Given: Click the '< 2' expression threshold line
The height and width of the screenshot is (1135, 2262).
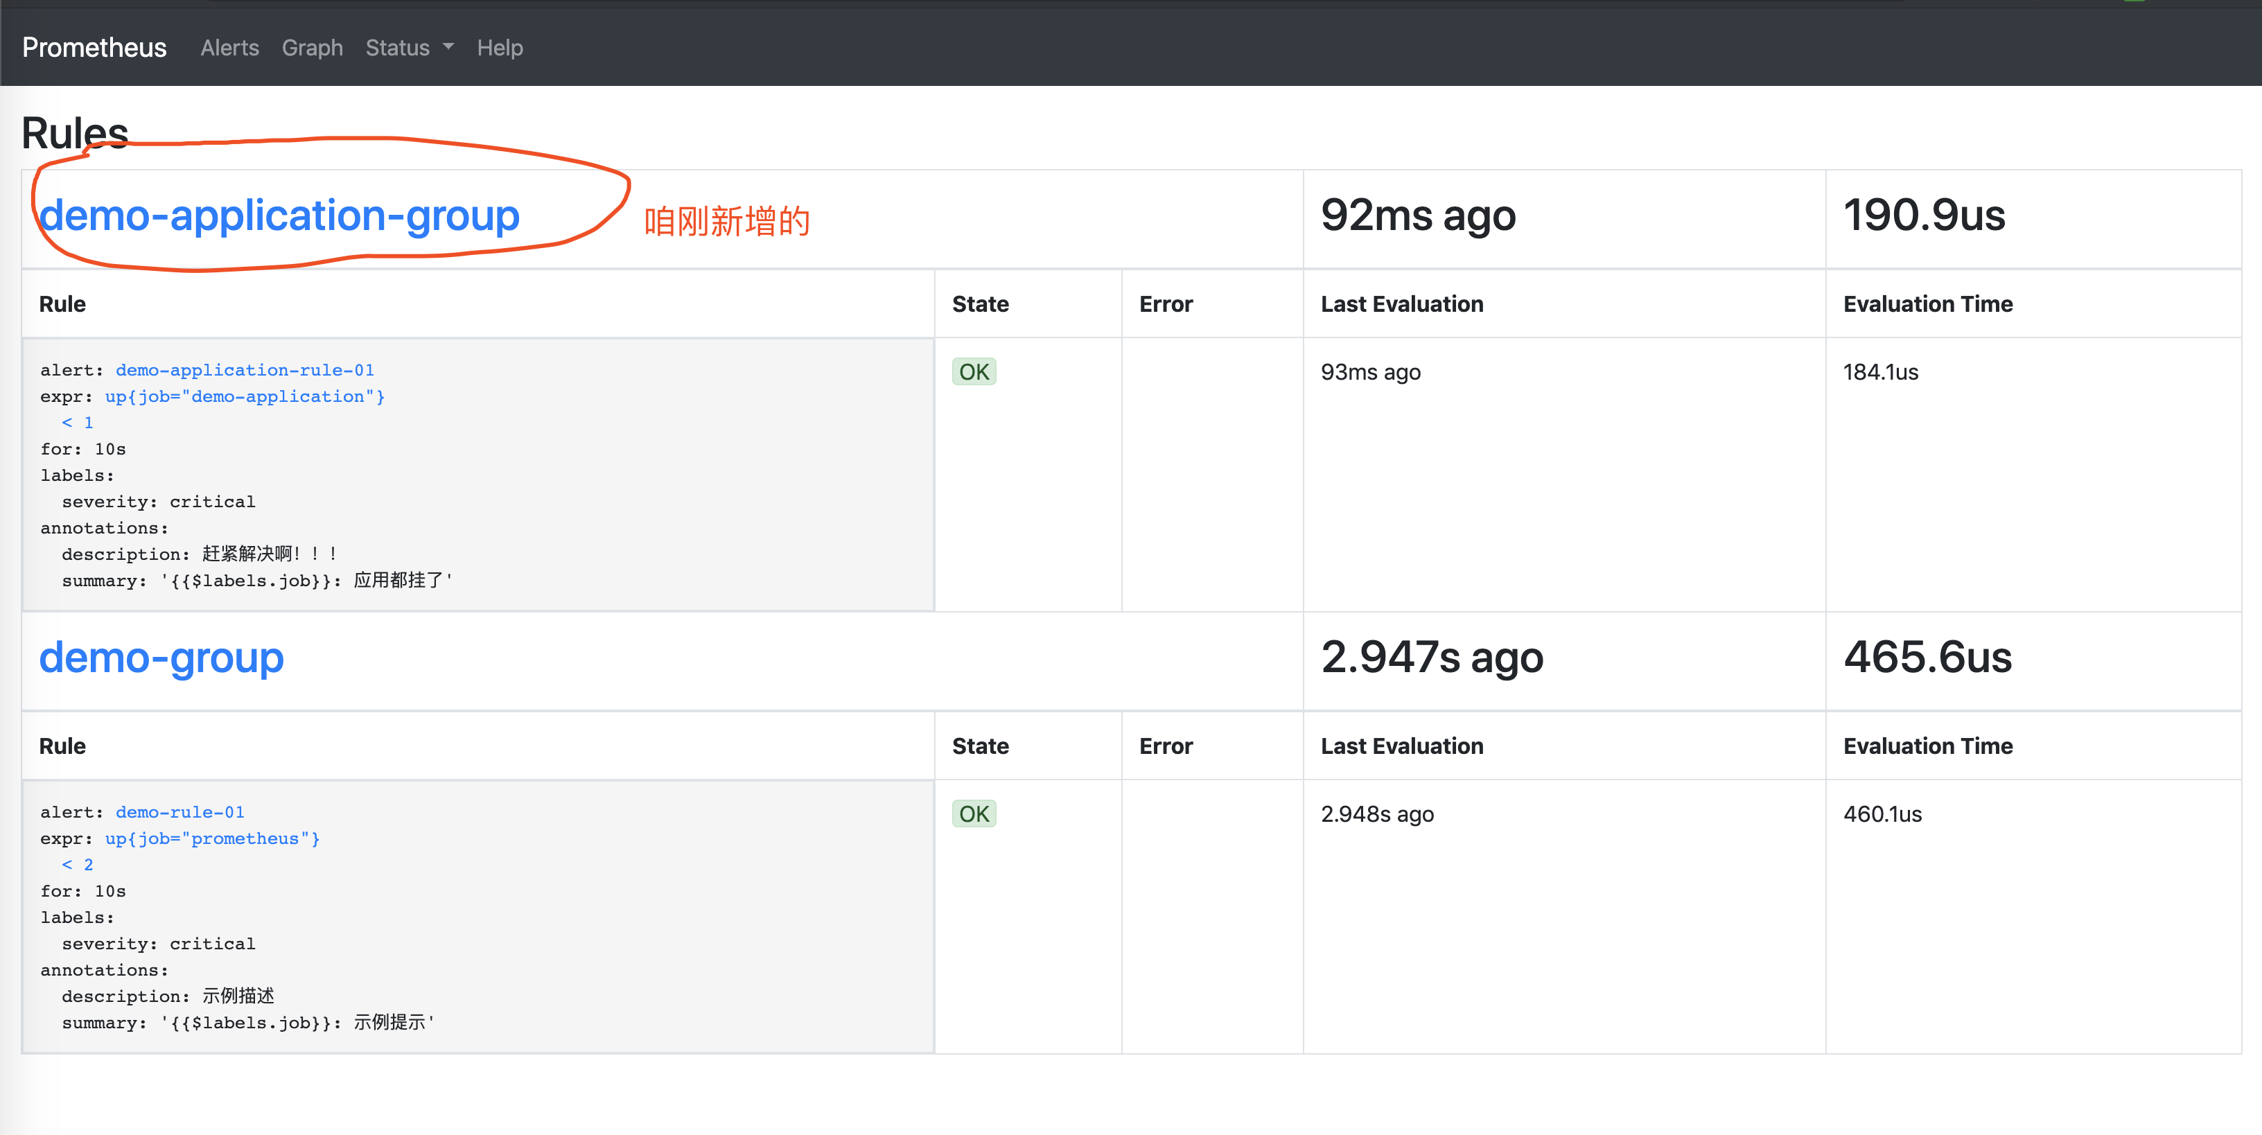Looking at the screenshot, I should coord(78,865).
